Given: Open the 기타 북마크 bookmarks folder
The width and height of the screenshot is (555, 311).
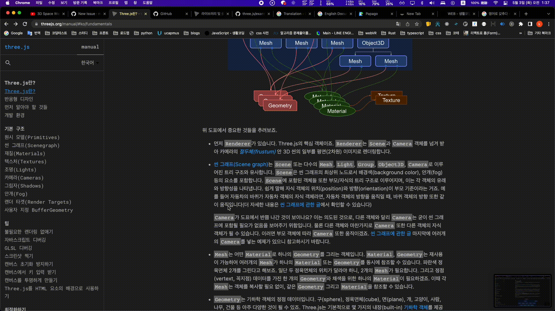Looking at the screenshot, I should [539, 33].
